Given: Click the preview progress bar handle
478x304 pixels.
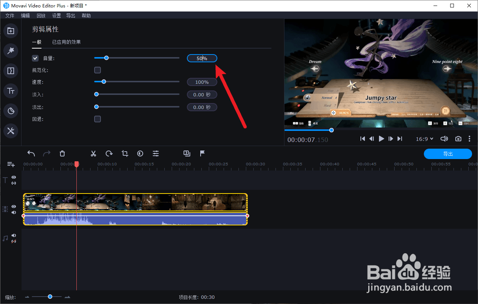Looking at the screenshot, I should (x=332, y=130).
